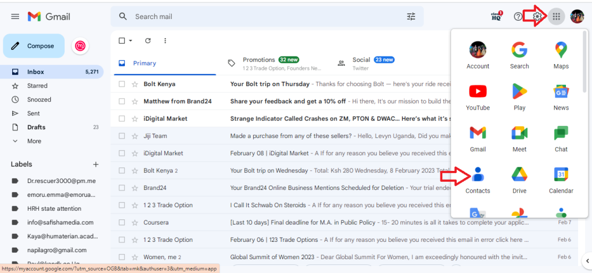
Task: Open Google Play app
Action: 519,97
